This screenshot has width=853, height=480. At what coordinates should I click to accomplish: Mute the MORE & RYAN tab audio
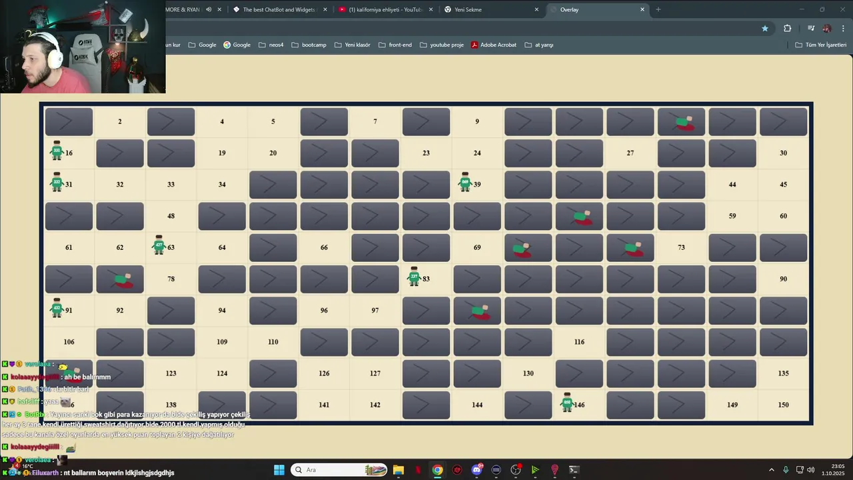[209, 9]
